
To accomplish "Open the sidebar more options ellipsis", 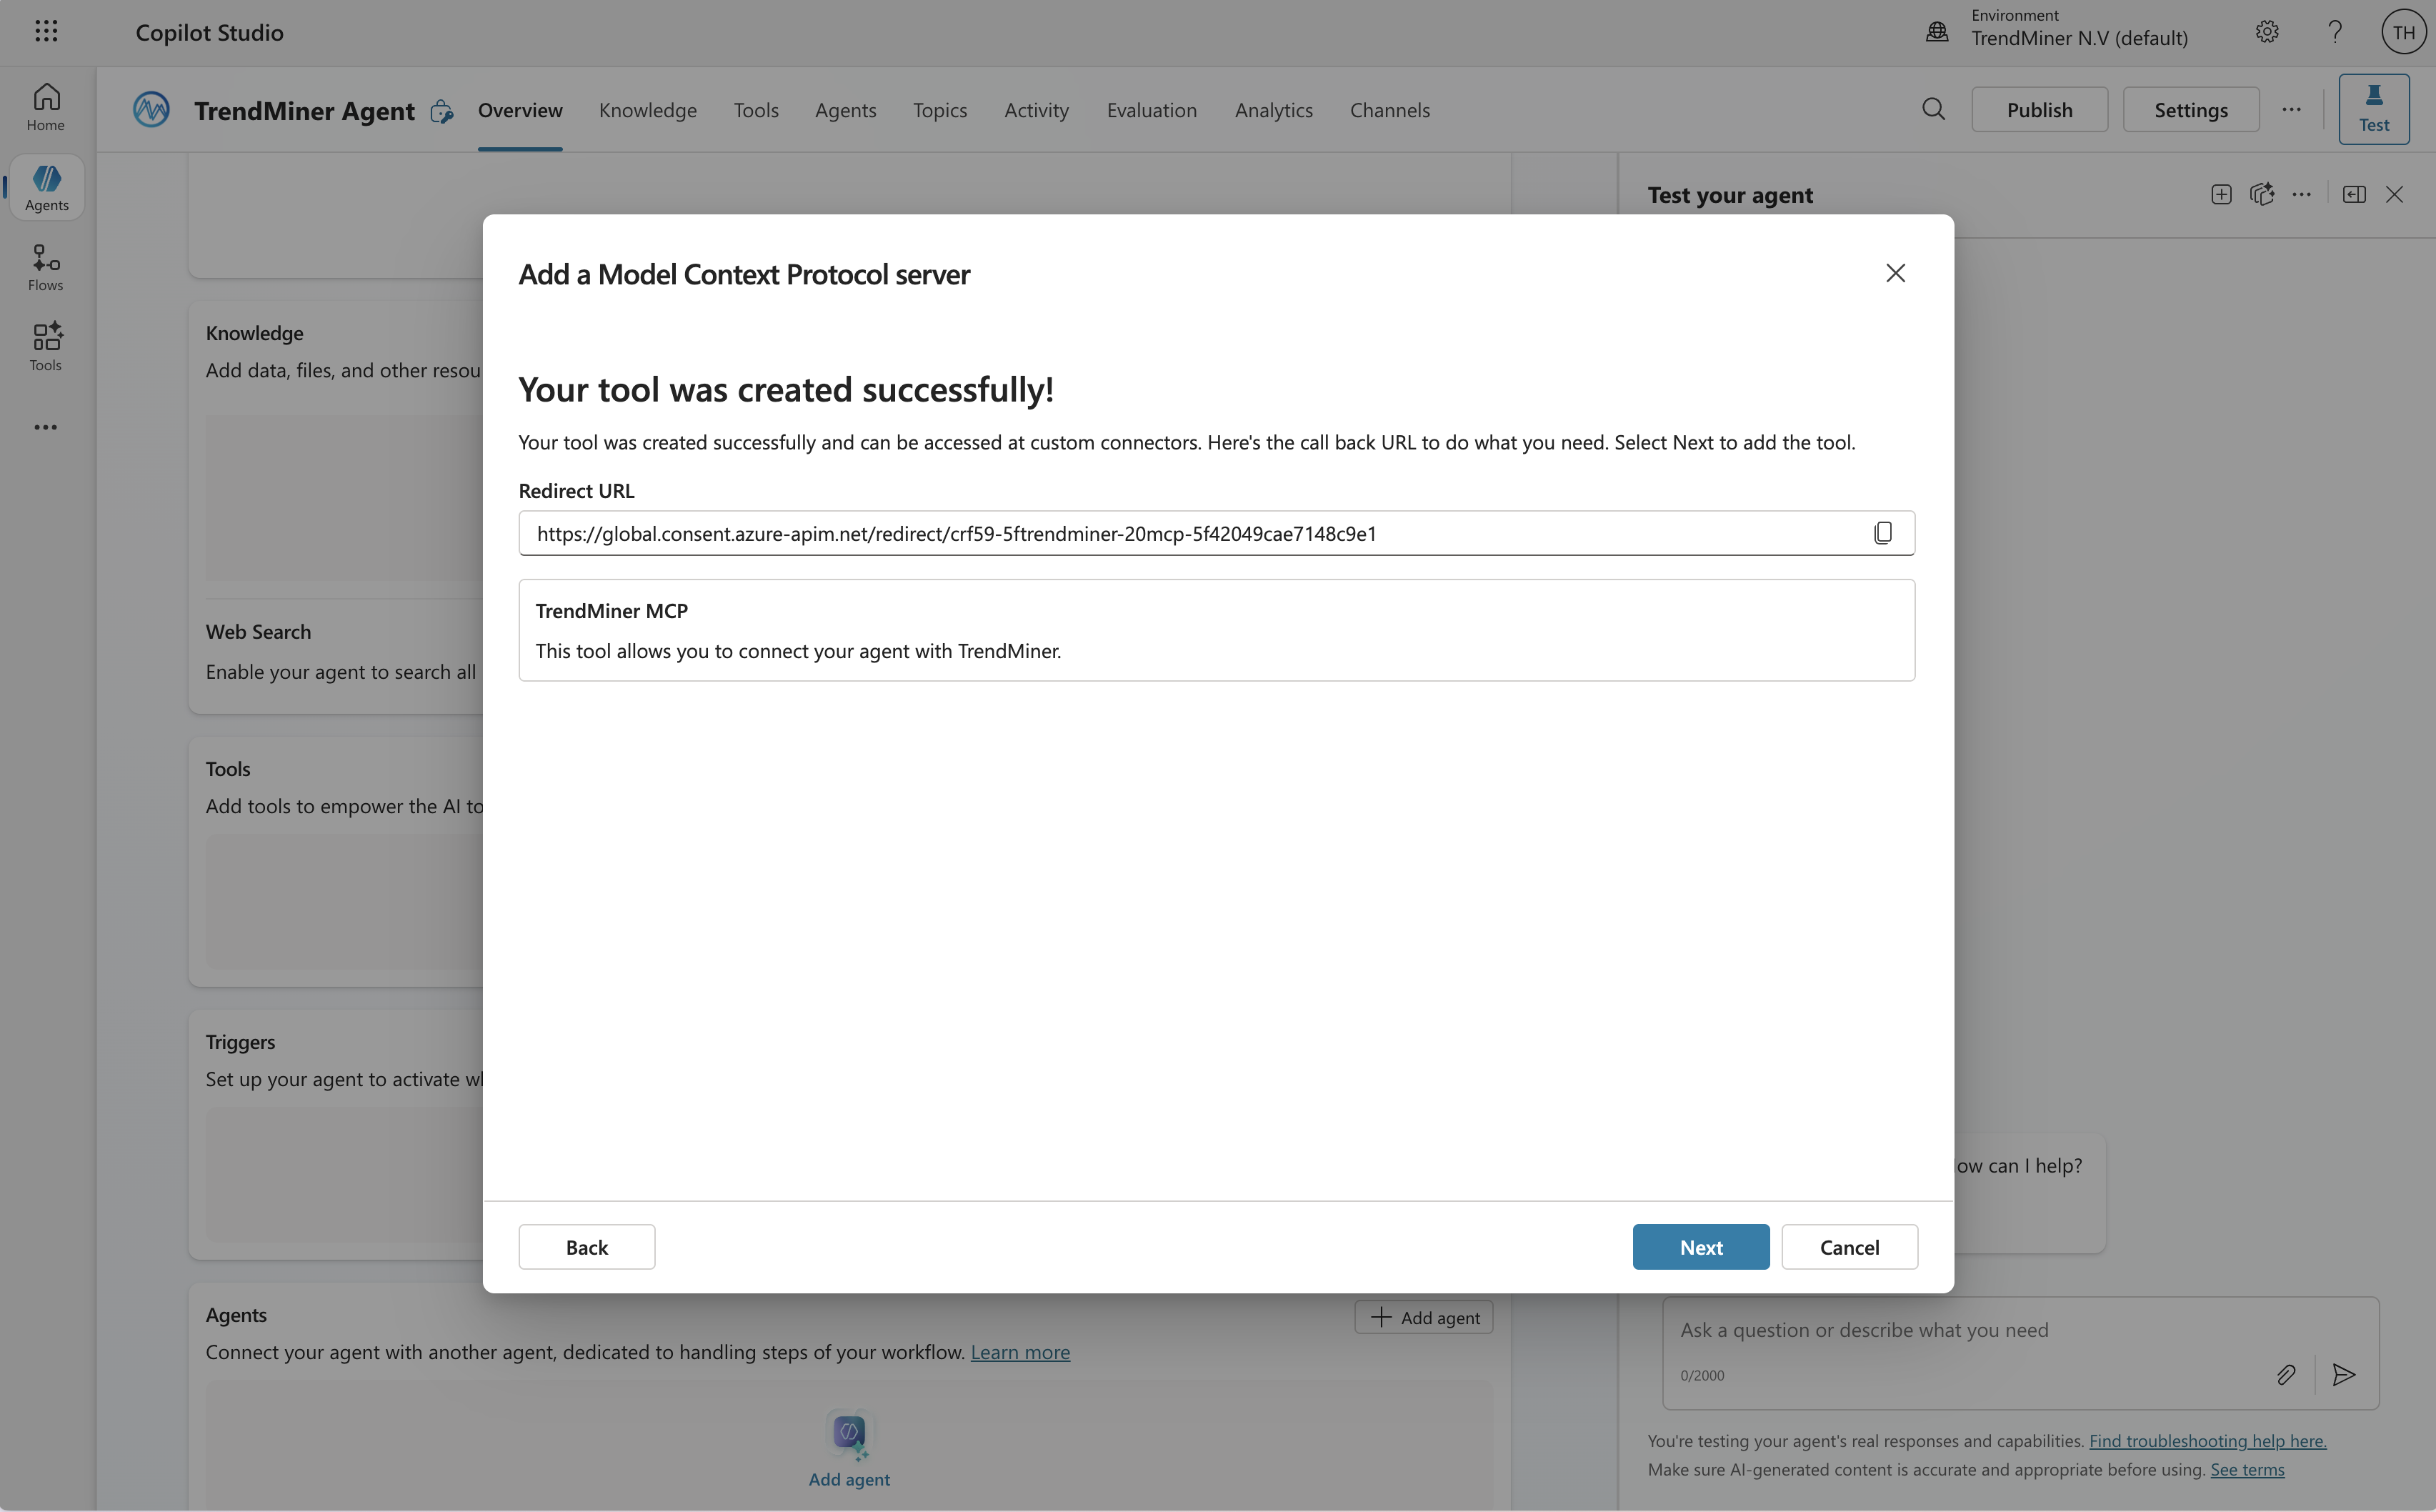I will pyautogui.click(x=46, y=427).
